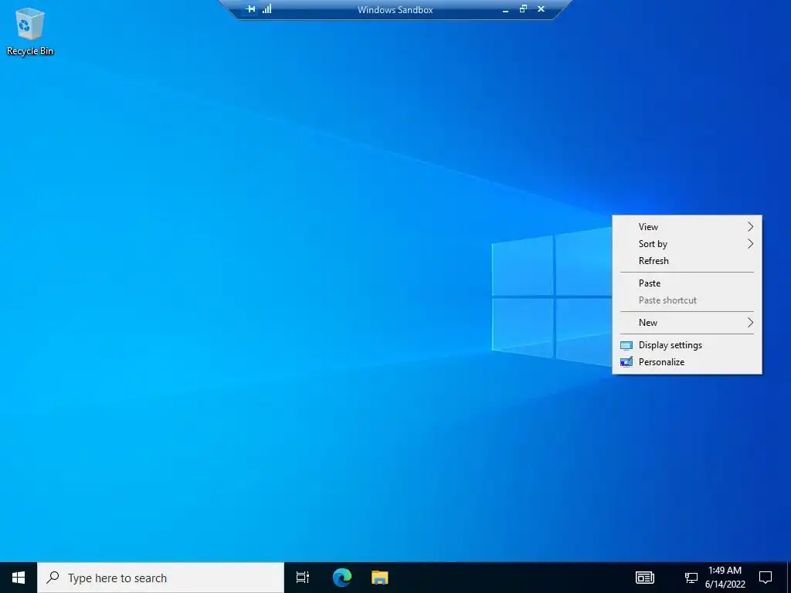Open the clock showing 1:49 AM

click(725, 578)
